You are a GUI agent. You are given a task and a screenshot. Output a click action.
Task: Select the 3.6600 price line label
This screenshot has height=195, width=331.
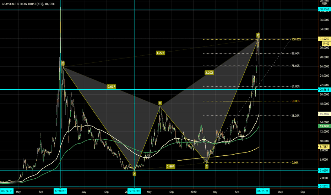point(324,170)
